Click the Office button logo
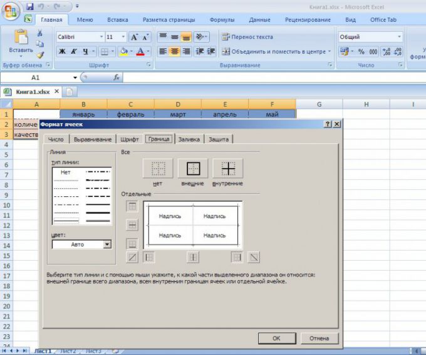This screenshot has height=355, width=426. pyautogui.click(x=12, y=12)
